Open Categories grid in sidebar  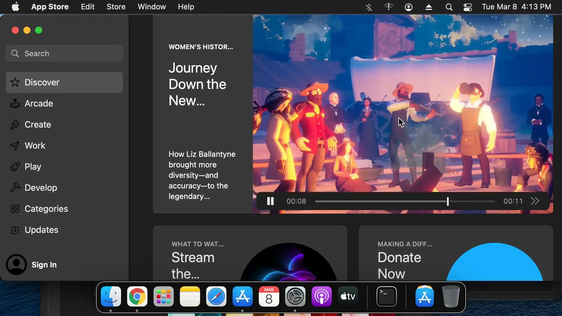coord(46,209)
